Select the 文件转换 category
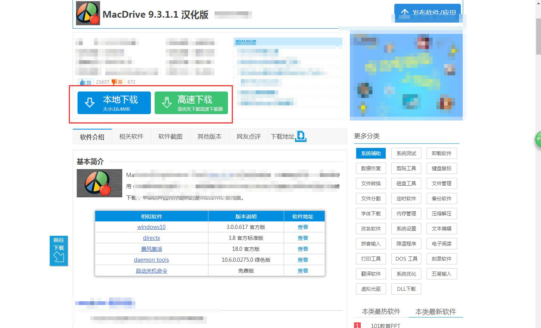 (371, 183)
